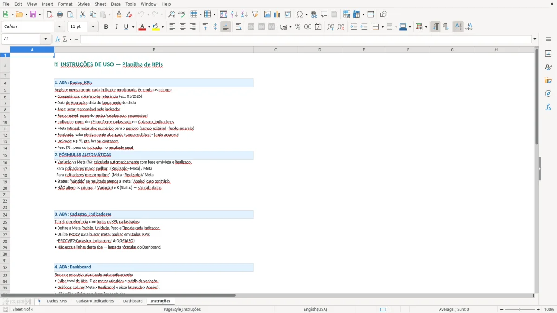Open sidebar Properties panel
Screen dimensions: 557x313
point(548,53)
